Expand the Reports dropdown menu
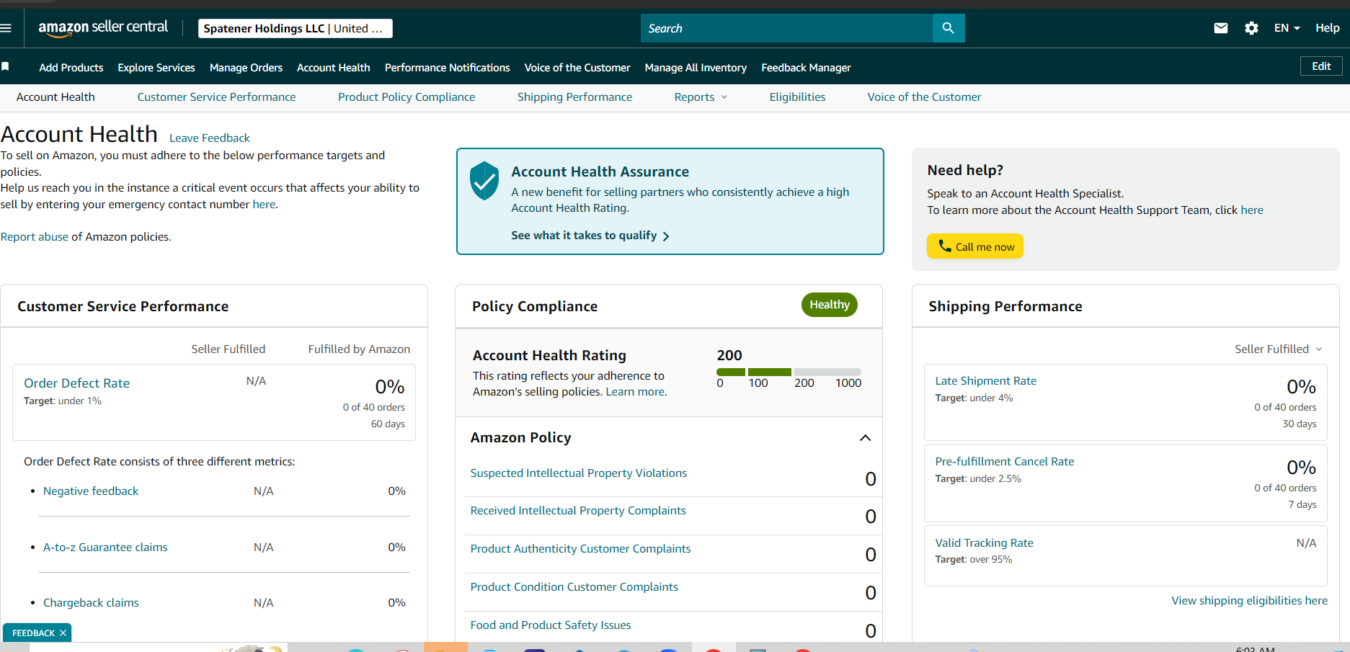This screenshot has width=1350, height=652. [x=701, y=97]
